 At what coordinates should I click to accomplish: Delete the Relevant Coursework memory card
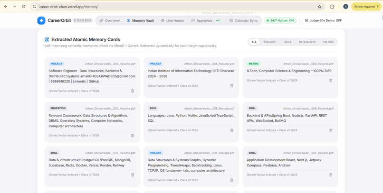pyautogui.click(x=133, y=136)
